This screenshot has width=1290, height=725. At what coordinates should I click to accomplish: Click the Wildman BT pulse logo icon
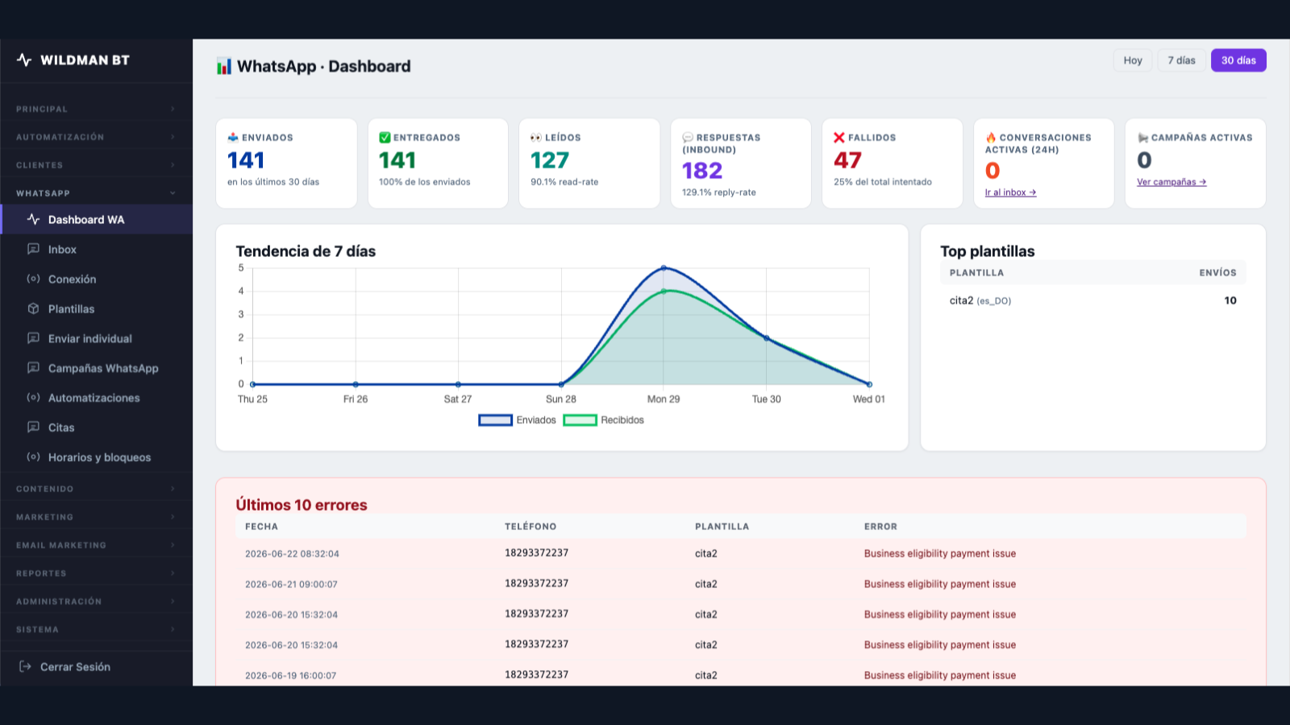pos(24,60)
